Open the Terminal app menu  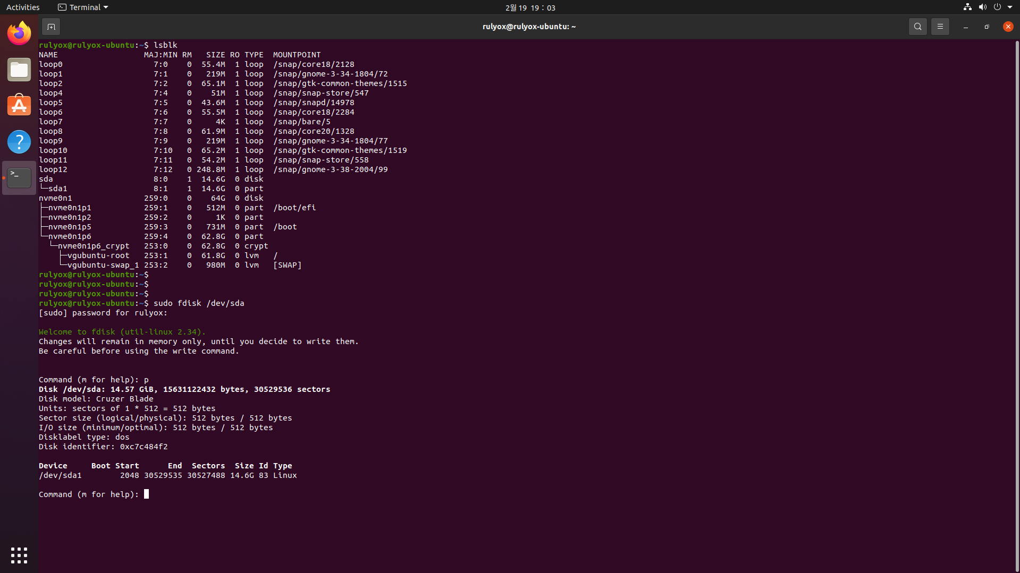tap(83, 7)
